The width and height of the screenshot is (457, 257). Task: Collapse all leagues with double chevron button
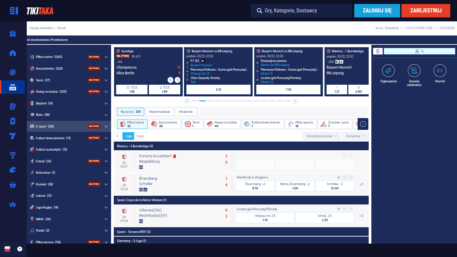point(117,136)
